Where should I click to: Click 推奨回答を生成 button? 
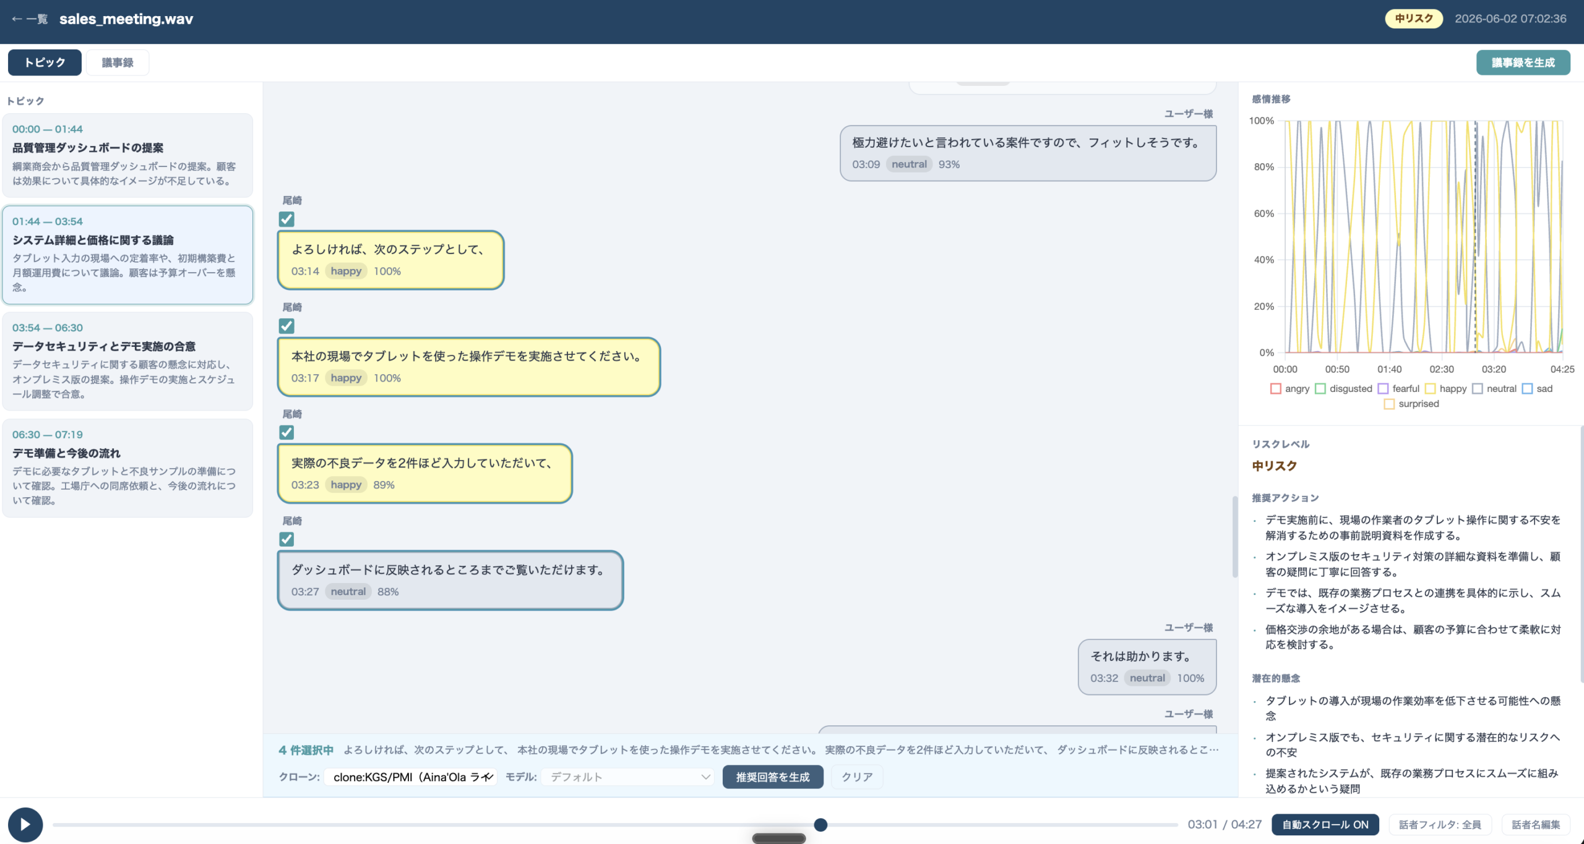pos(773,777)
